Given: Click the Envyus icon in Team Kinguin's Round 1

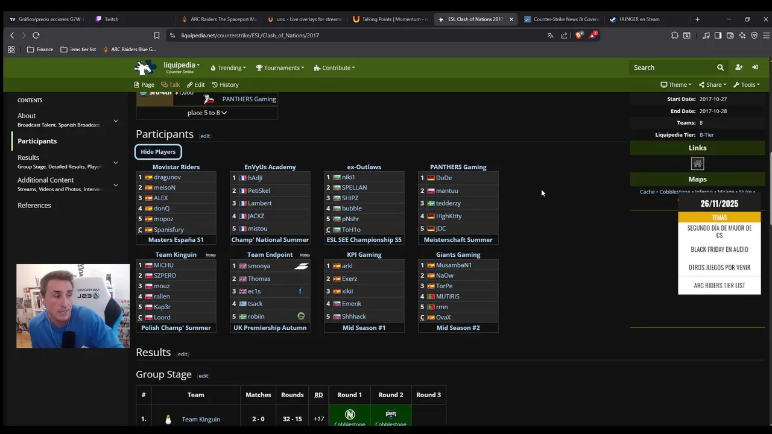Looking at the screenshot, I should (350, 414).
